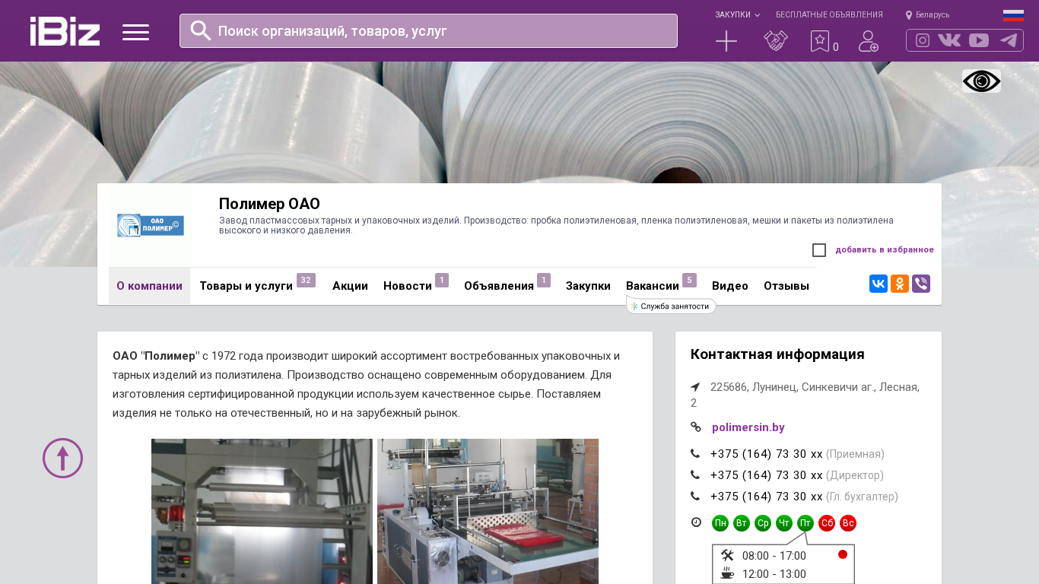Open the Telegram header icon
Viewport: 1039px width, 584px height.
tap(1009, 40)
